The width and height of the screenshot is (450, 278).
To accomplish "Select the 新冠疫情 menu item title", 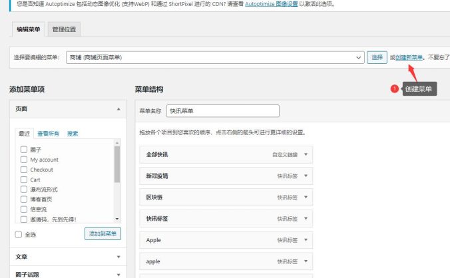I will pyautogui.click(x=157, y=176).
